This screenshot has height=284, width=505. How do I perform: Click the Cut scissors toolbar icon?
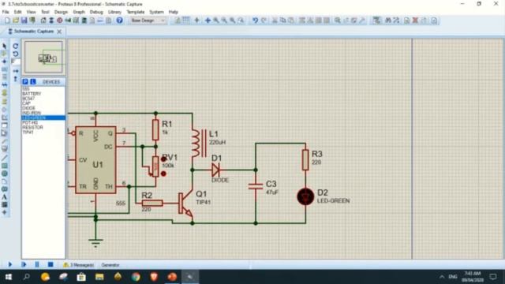click(x=275, y=21)
